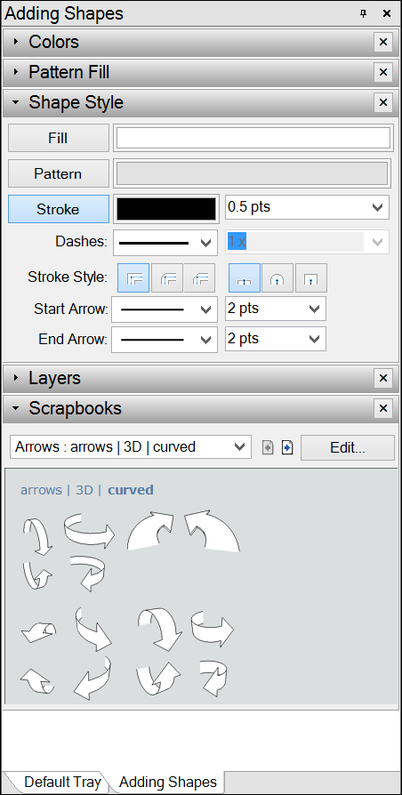Choose the round cap stroke style
Image resolution: width=402 pixels, height=795 pixels.
point(277,277)
